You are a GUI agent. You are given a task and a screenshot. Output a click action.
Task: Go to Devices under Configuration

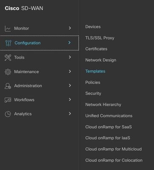(93, 27)
